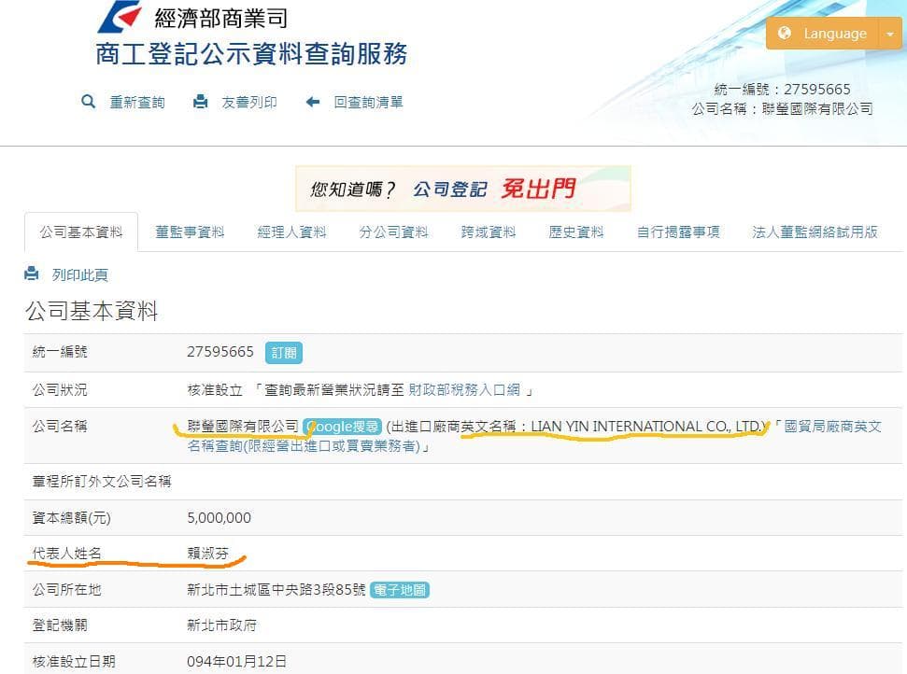Click the back arrow icon beside 回查詢清單
This screenshot has width=907, height=674.
(313, 103)
